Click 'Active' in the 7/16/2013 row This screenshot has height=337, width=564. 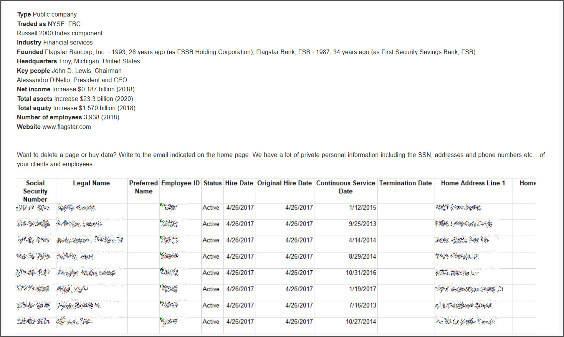(211, 306)
